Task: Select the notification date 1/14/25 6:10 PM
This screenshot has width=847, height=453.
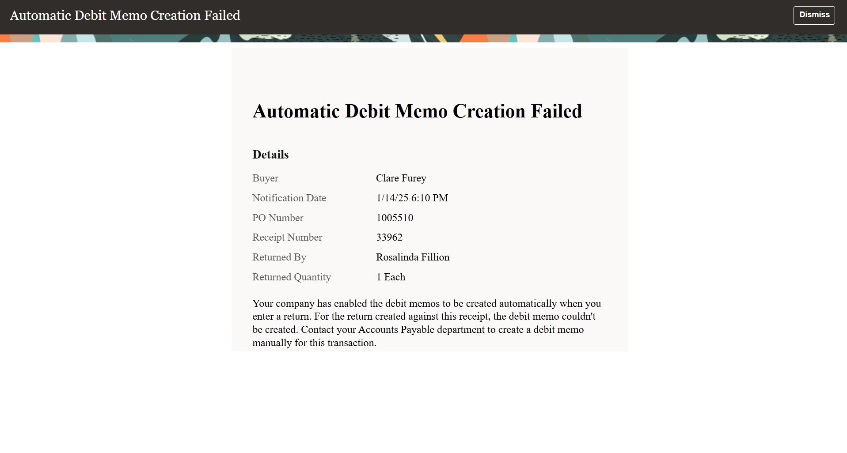Action: click(412, 198)
